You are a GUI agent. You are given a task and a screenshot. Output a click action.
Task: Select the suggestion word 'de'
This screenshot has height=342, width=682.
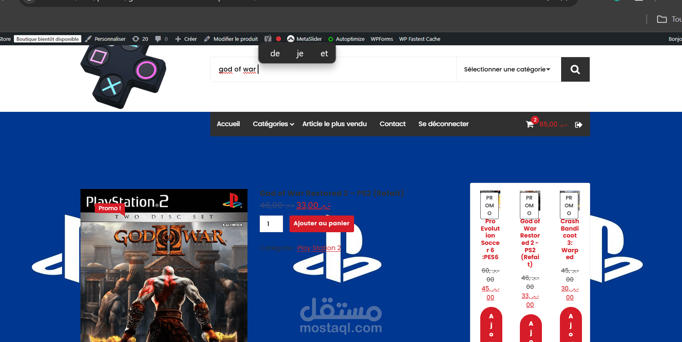[x=275, y=53]
